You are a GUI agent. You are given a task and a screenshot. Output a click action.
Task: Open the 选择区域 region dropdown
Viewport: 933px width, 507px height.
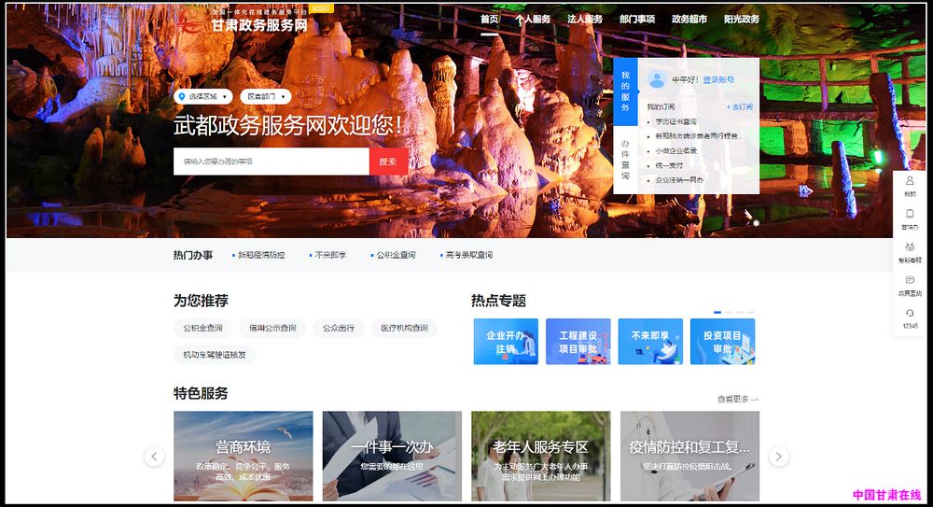coord(202,96)
